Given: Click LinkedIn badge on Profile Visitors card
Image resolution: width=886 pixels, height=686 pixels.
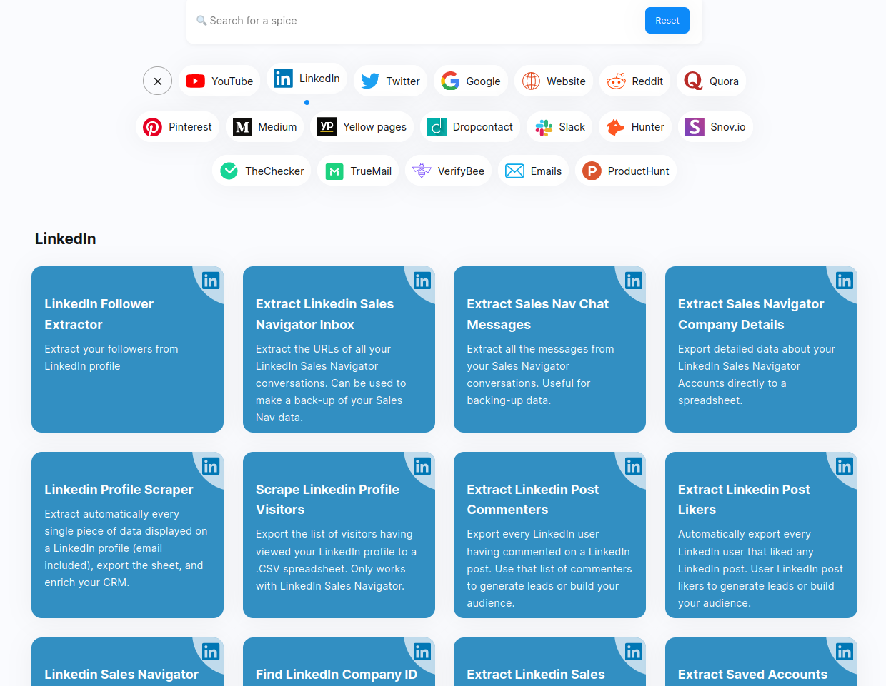Looking at the screenshot, I should click(x=422, y=466).
